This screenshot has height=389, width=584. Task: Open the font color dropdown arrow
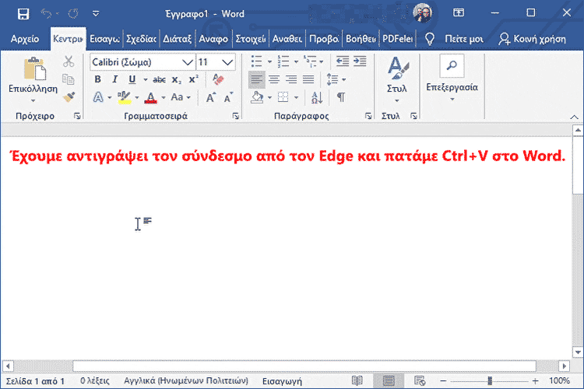pyautogui.click(x=164, y=98)
